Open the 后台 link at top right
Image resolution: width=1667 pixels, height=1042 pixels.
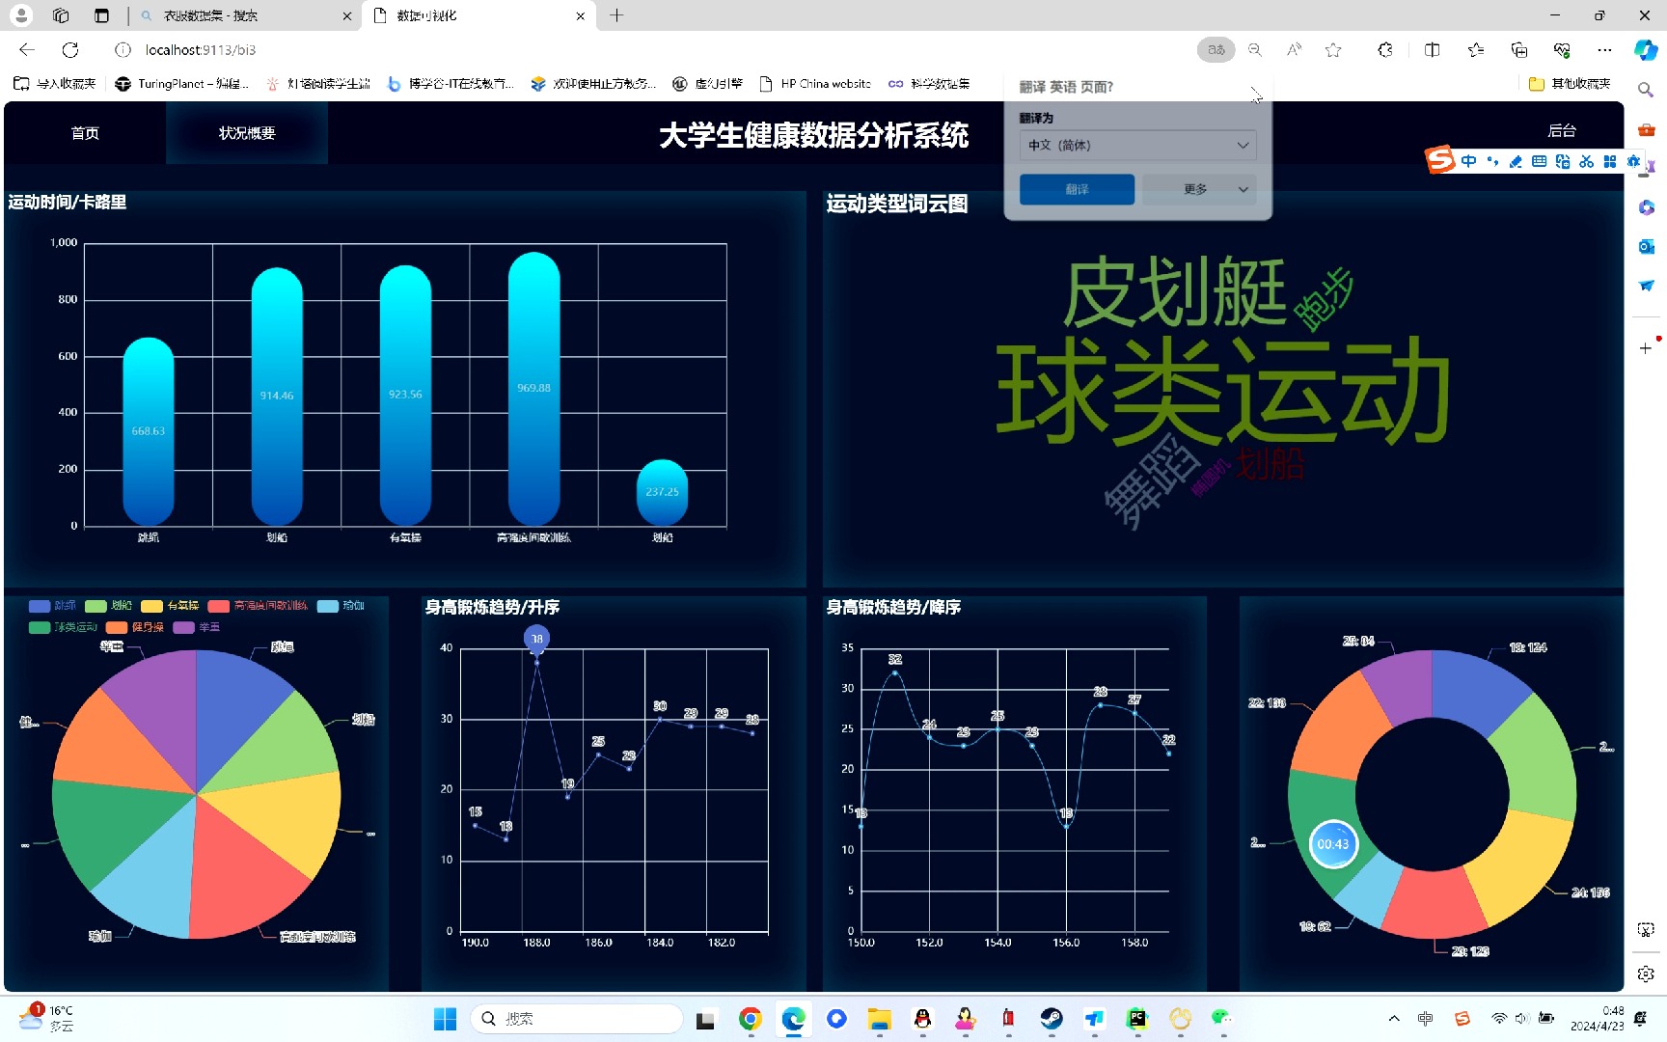[1561, 130]
